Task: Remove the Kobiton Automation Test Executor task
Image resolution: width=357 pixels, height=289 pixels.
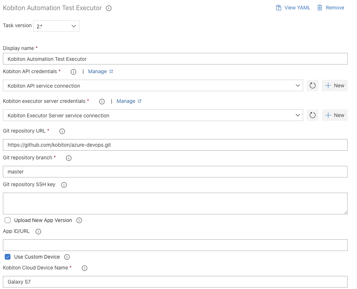Action: coord(331,7)
